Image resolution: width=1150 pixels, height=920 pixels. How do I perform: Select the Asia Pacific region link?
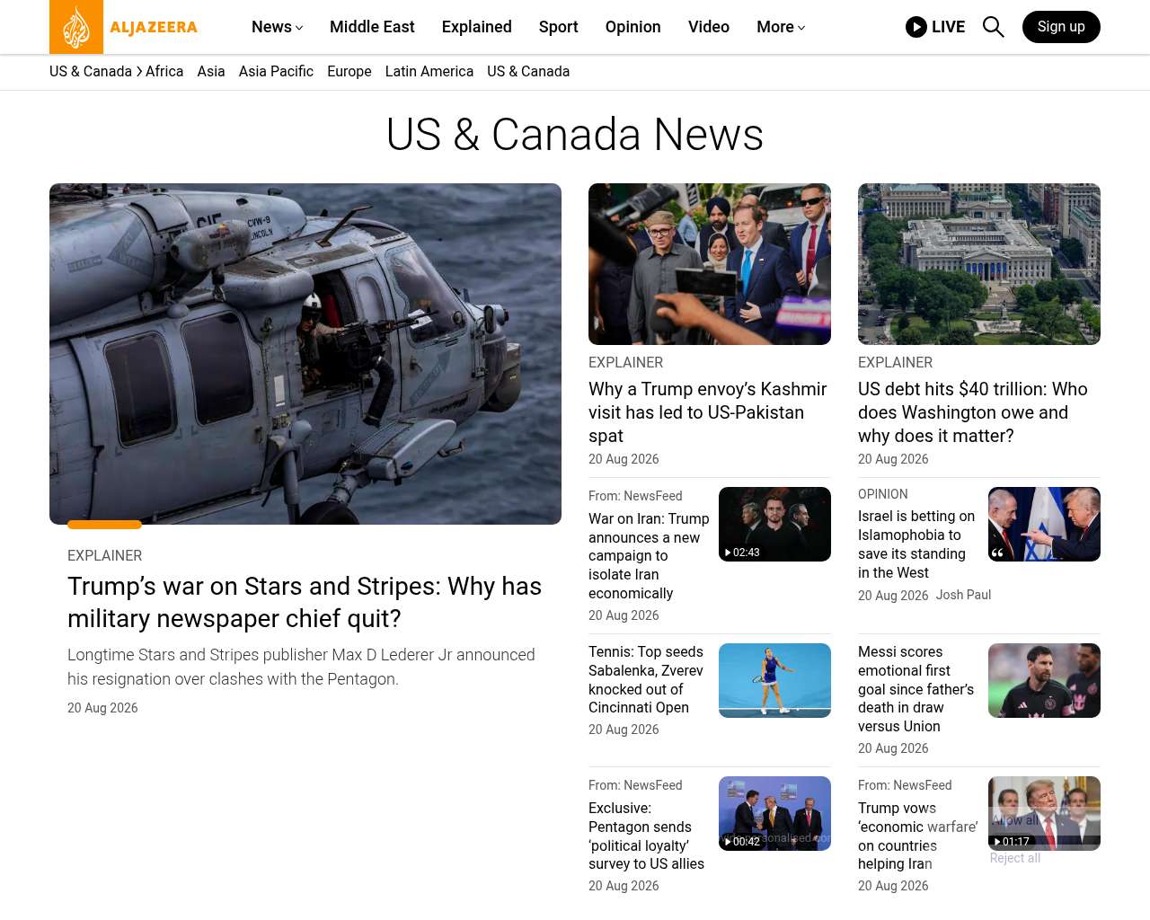[x=276, y=72]
